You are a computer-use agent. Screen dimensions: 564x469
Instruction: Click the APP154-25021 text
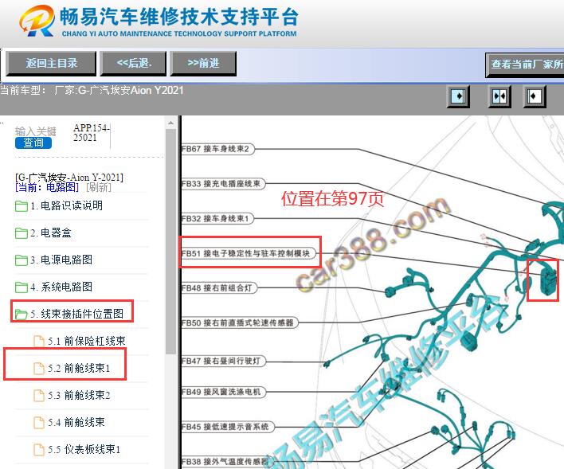[x=91, y=133]
